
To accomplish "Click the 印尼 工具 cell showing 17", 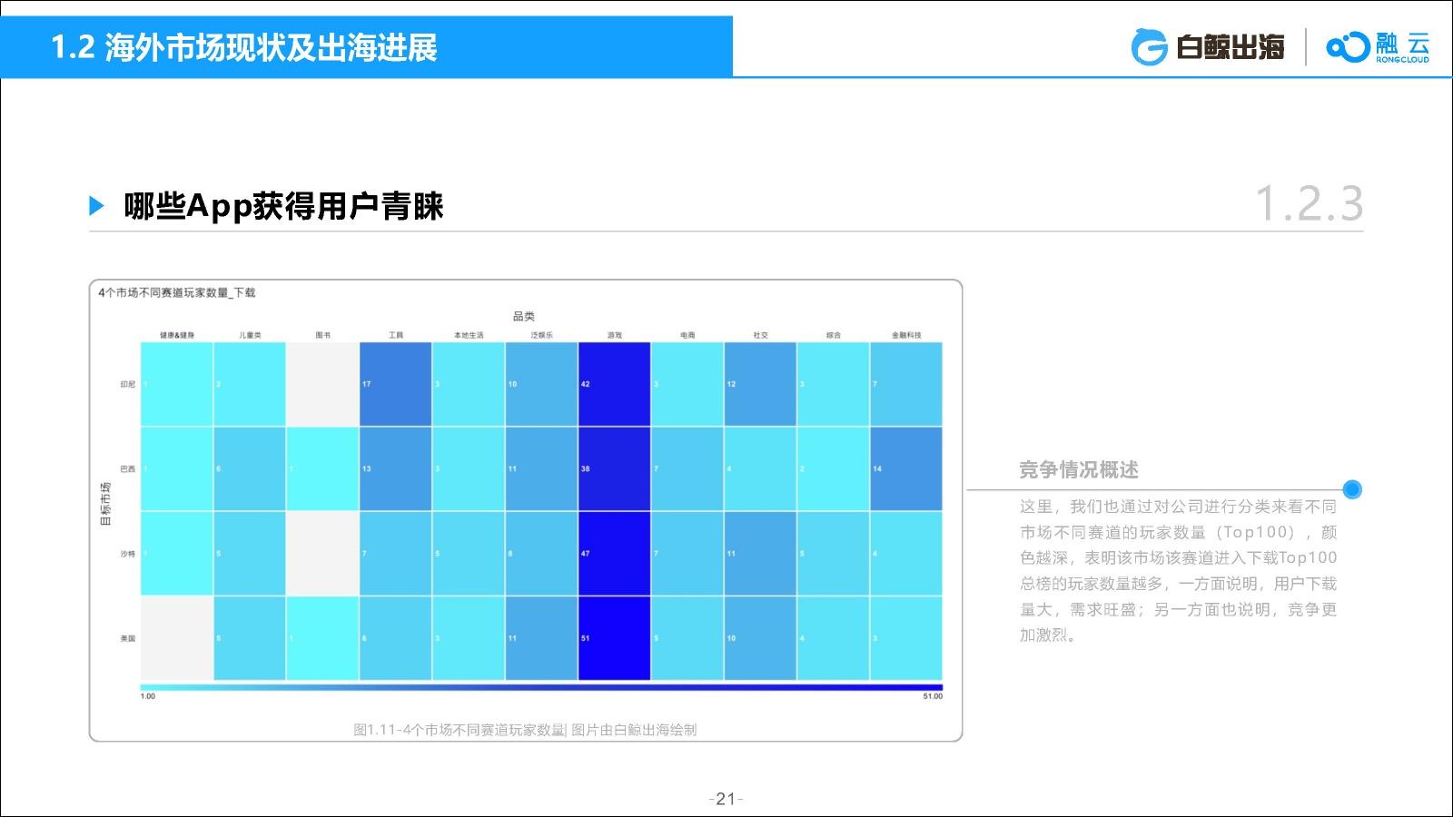I will [x=396, y=384].
